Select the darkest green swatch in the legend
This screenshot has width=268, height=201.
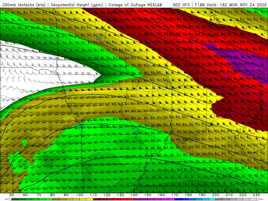tap(15, 199)
